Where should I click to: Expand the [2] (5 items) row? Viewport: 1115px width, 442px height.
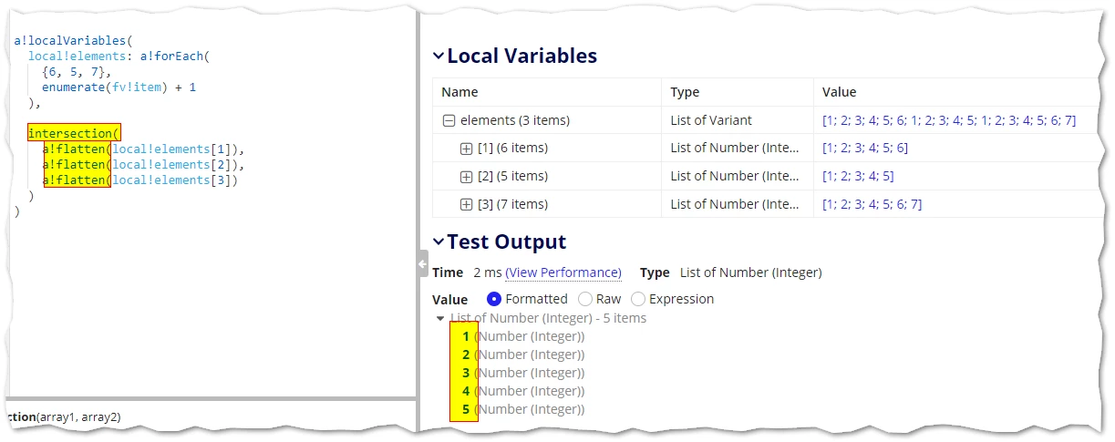coord(466,177)
